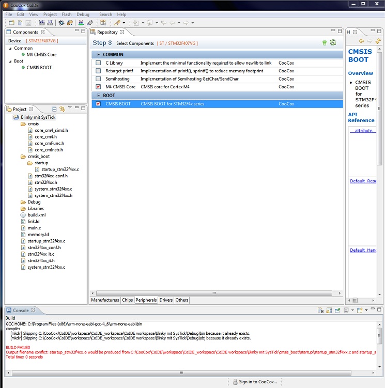Close the Repository tab
This screenshot has height=388, width=385.
122,32
